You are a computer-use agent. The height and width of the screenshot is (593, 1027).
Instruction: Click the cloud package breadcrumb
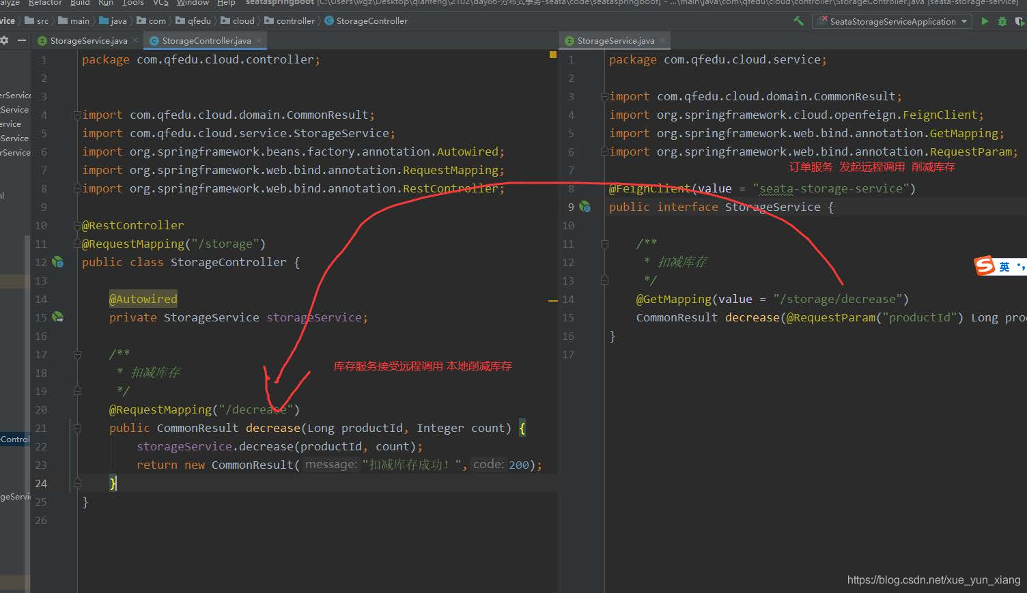[237, 21]
